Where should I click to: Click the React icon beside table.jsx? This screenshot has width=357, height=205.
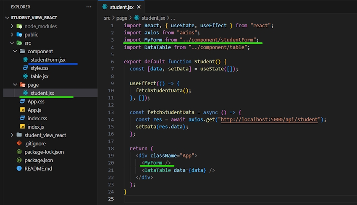(x=26, y=77)
